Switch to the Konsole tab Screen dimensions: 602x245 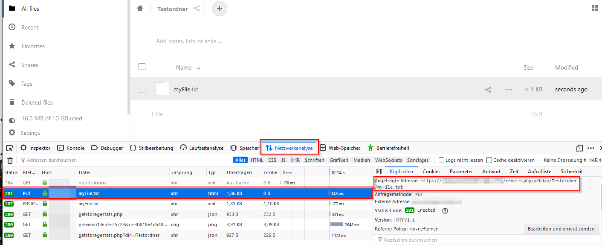[x=71, y=148]
